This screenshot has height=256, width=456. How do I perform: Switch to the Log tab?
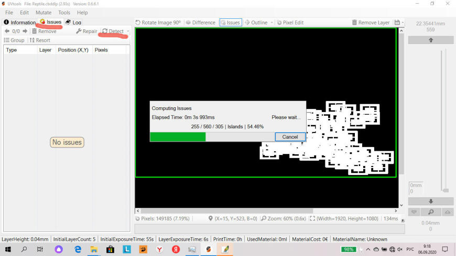click(x=73, y=23)
